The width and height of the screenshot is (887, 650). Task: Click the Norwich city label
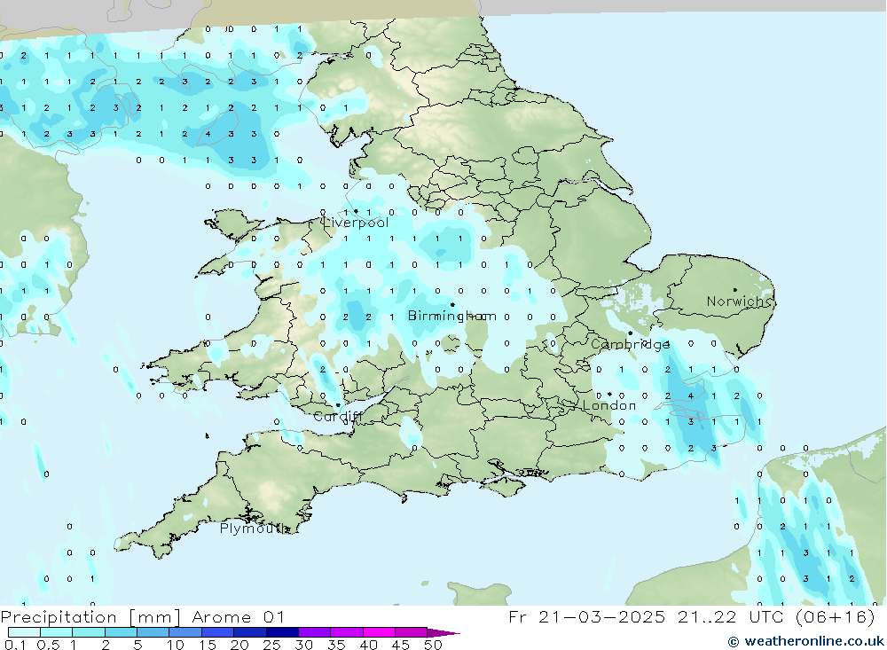pyautogui.click(x=739, y=301)
